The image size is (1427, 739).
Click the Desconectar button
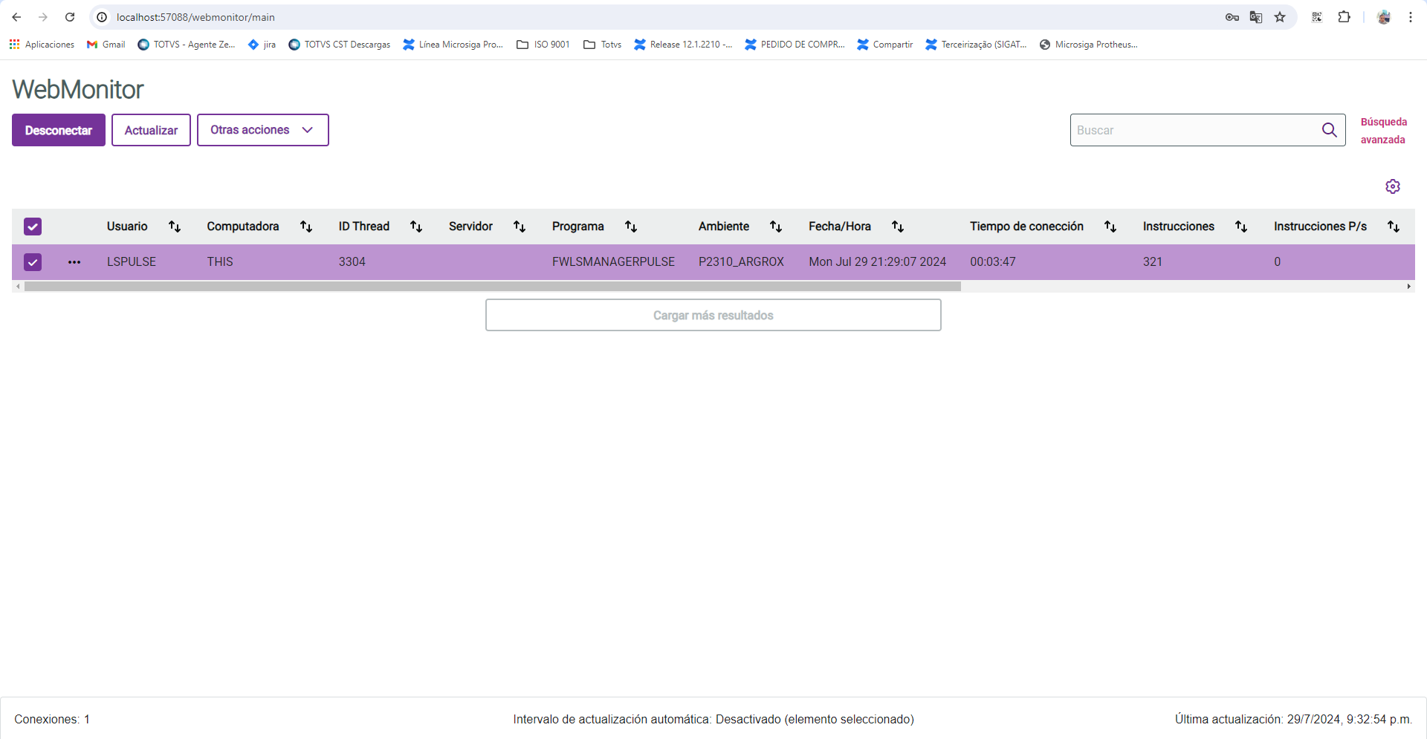(x=59, y=130)
